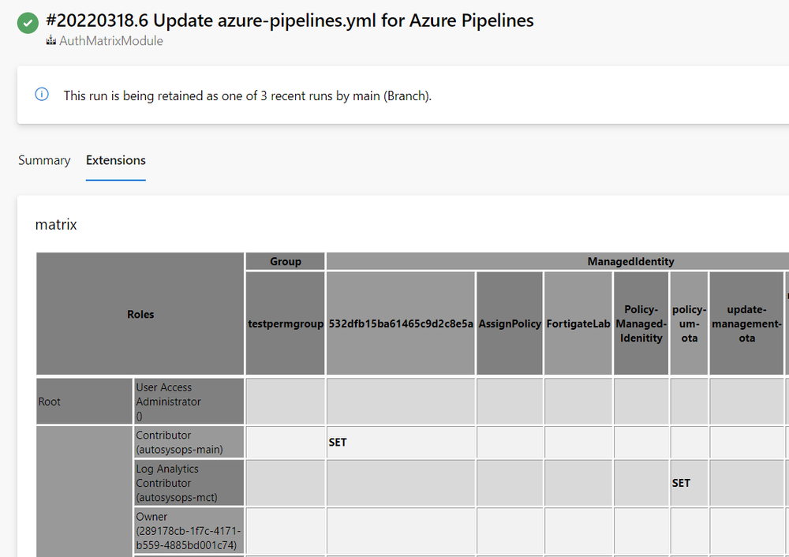Click the green success checkmark icon

point(28,23)
